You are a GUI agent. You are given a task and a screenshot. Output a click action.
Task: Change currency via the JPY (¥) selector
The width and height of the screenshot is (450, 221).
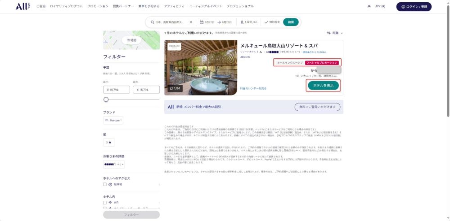point(380,6)
